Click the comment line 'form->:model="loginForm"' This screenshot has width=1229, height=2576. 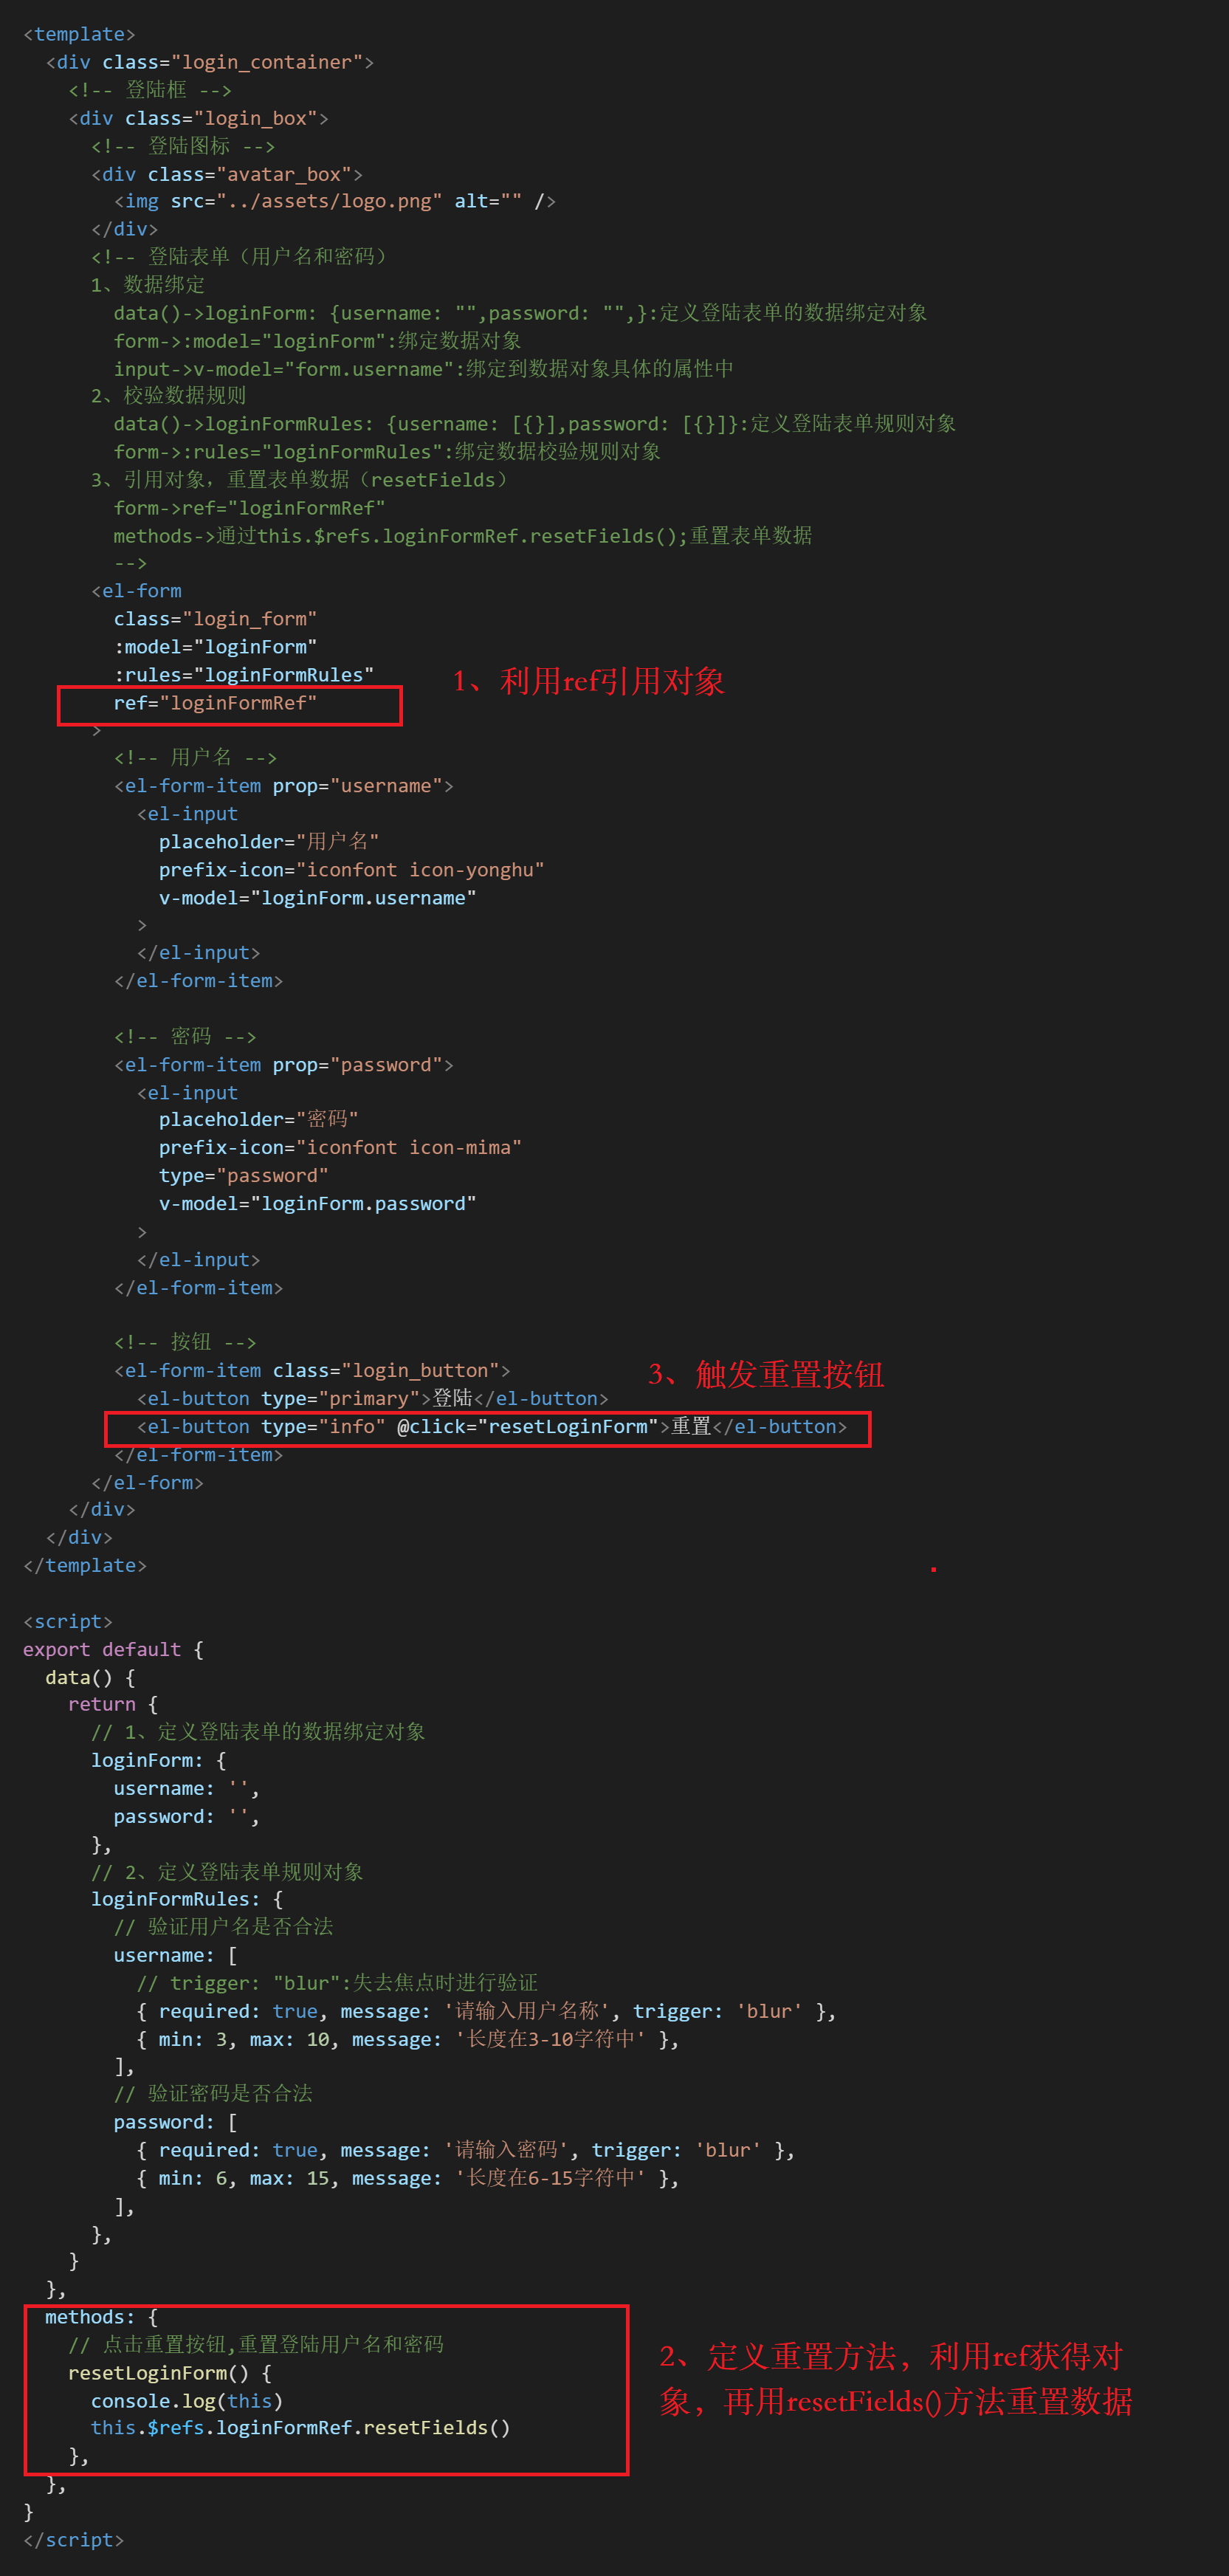pos(317,341)
